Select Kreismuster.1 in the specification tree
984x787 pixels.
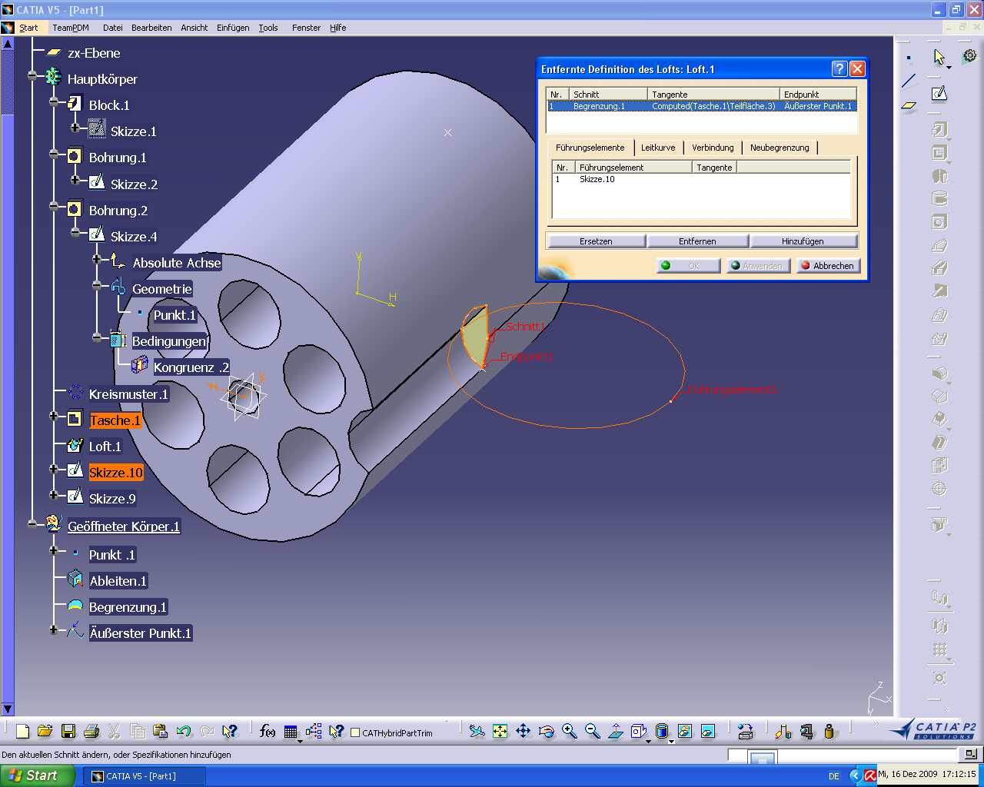click(x=128, y=394)
